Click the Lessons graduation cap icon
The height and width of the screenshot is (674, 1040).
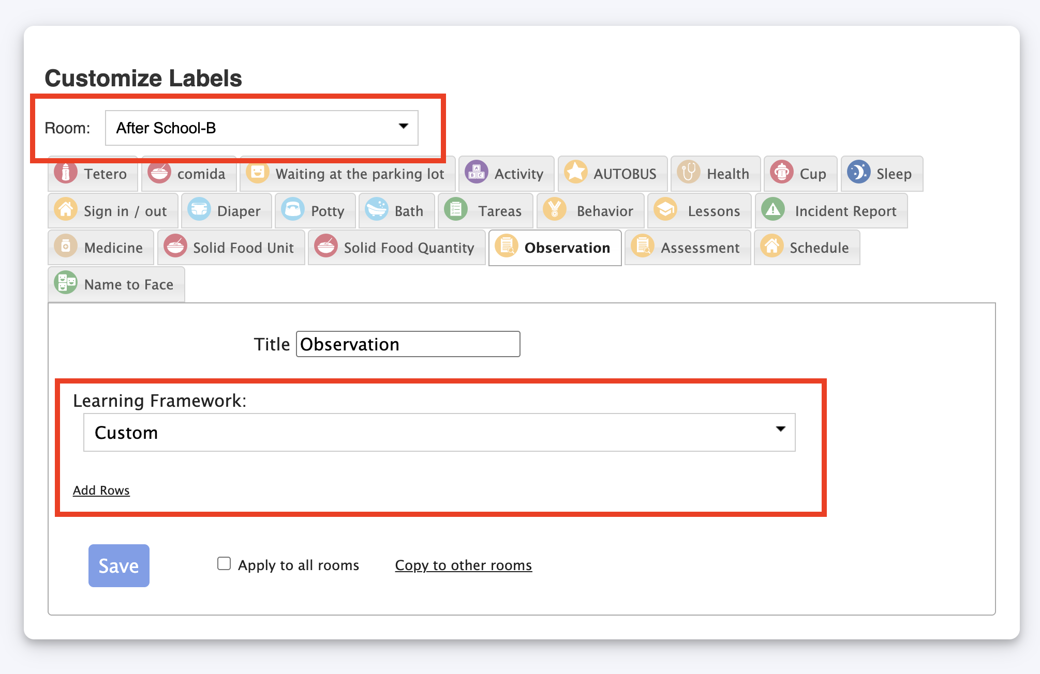click(x=665, y=210)
